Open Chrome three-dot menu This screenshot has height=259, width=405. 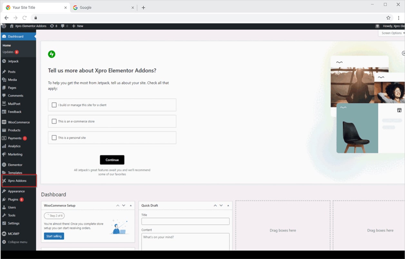[x=399, y=18]
